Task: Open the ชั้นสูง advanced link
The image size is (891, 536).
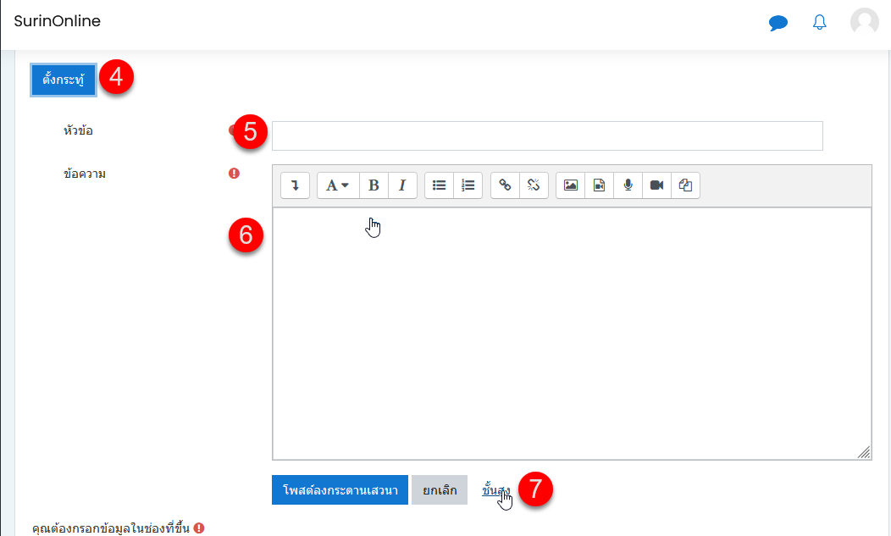Action: (x=495, y=490)
